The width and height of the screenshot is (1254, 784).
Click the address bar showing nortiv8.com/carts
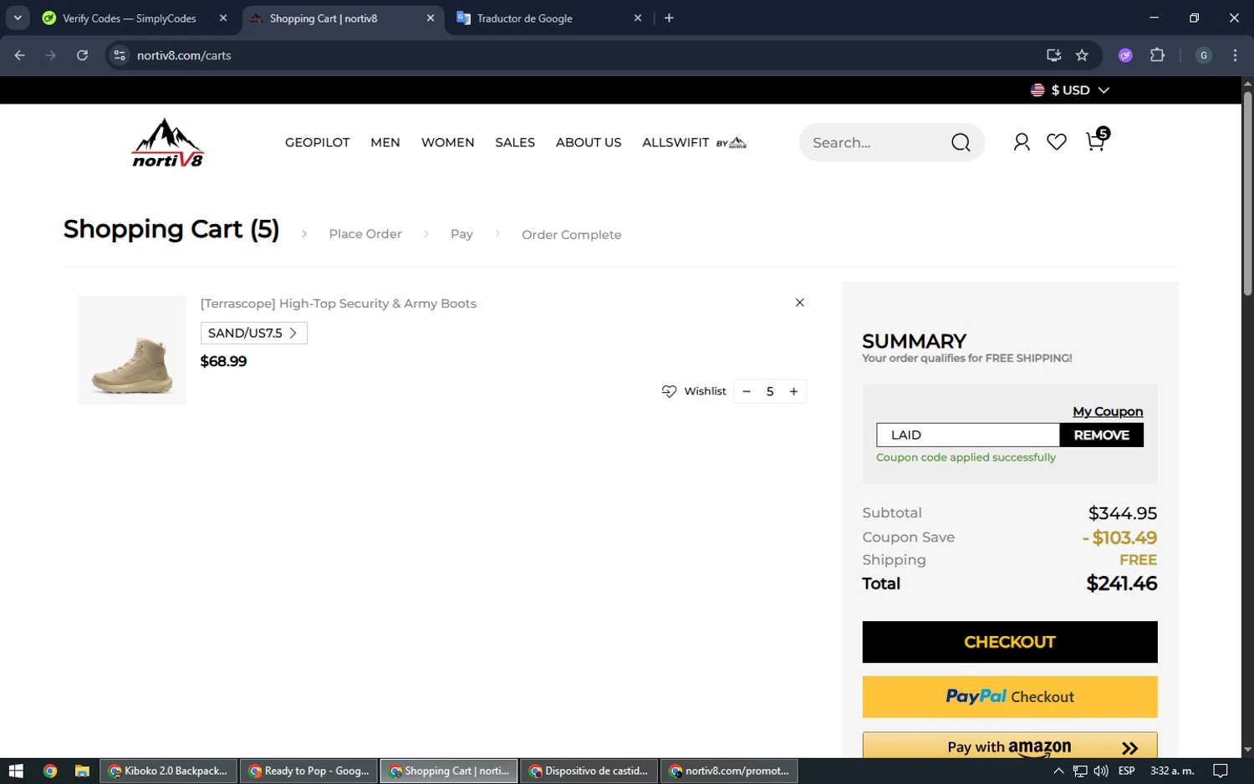[585, 55]
